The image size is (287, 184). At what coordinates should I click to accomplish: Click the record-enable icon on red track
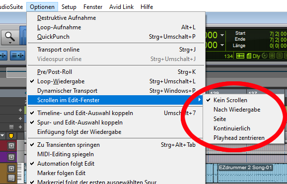click(11, 146)
